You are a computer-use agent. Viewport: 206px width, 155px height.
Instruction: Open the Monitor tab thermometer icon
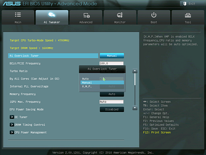coord(120,15)
